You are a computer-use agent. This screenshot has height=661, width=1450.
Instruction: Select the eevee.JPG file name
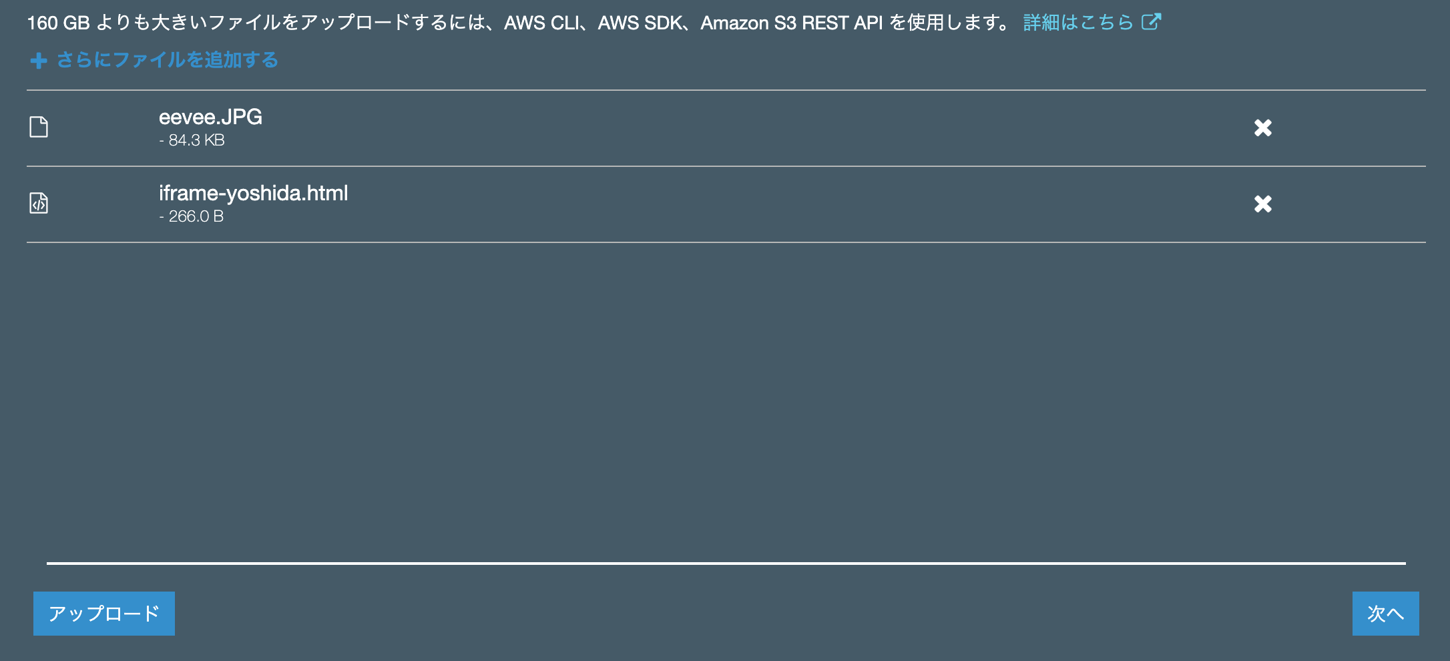pyautogui.click(x=210, y=117)
